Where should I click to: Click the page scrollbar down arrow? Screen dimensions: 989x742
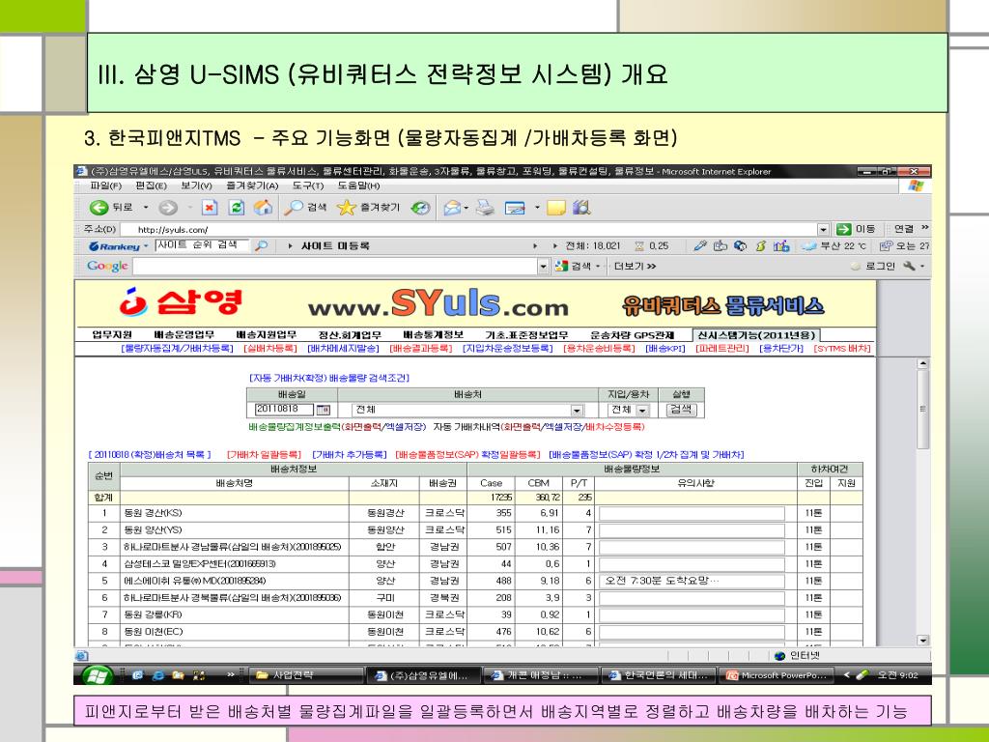[922, 641]
